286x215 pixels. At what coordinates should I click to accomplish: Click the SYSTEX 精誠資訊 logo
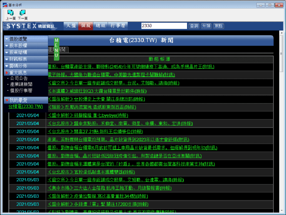(x=31, y=26)
